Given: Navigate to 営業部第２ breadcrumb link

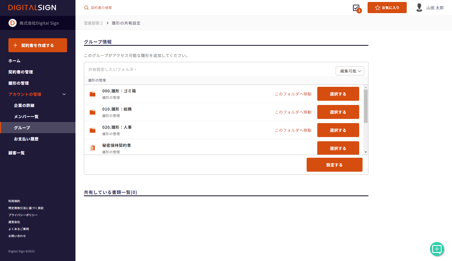Looking at the screenshot, I should (x=93, y=23).
